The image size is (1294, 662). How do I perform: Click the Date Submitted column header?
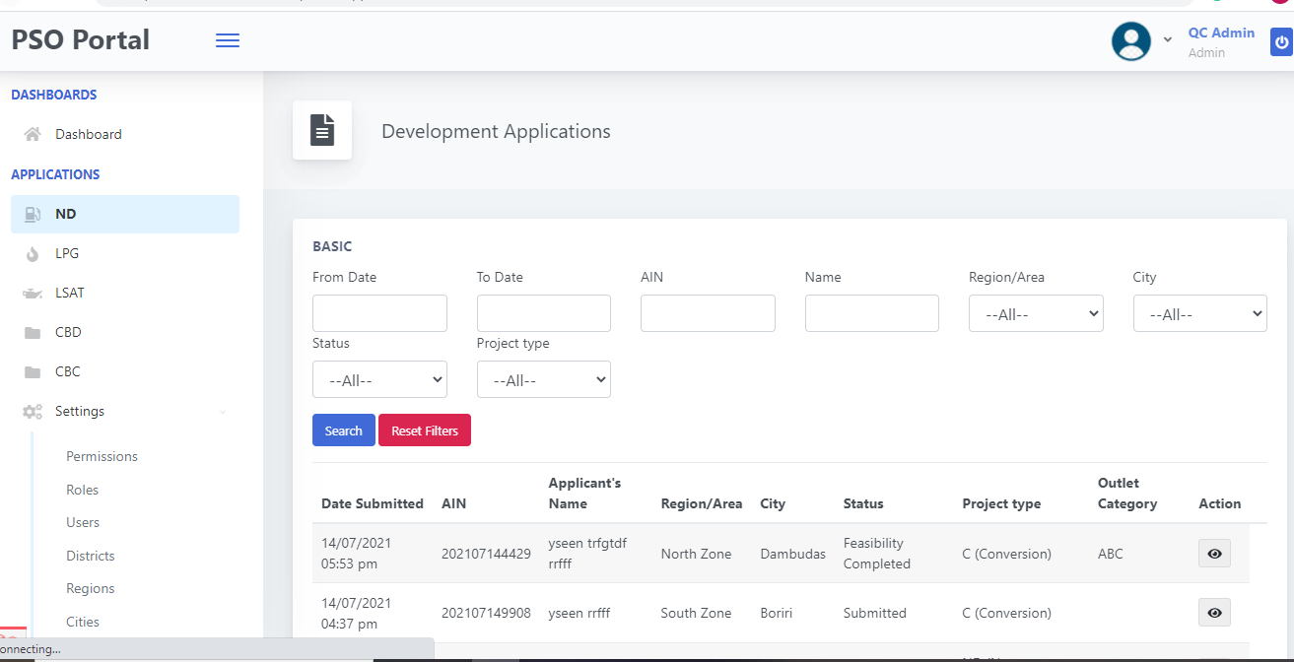point(373,503)
